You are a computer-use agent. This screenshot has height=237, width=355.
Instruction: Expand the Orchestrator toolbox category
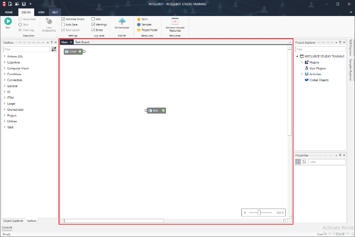point(4,109)
